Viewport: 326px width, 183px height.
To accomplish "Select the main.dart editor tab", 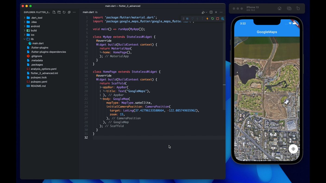I will (x=88, y=12).
